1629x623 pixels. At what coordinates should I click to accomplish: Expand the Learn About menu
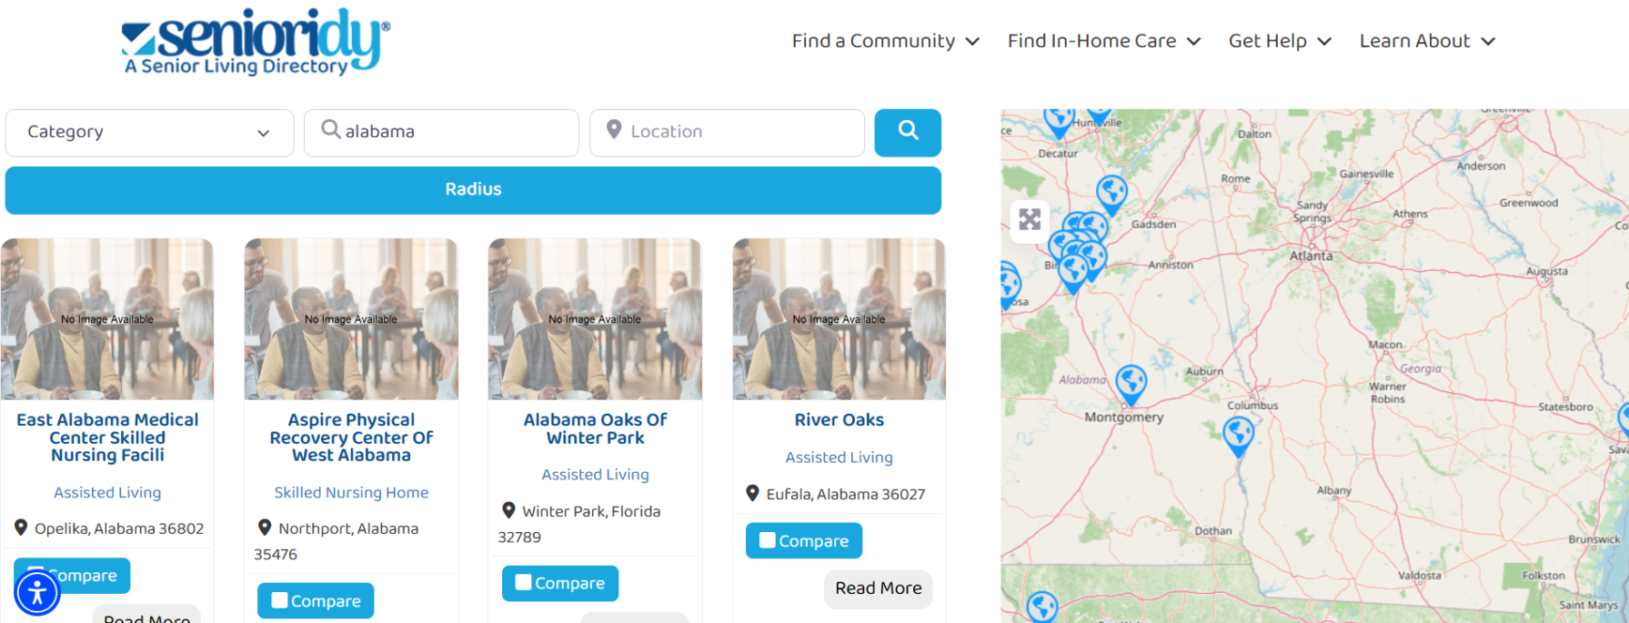[x=1427, y=41]
